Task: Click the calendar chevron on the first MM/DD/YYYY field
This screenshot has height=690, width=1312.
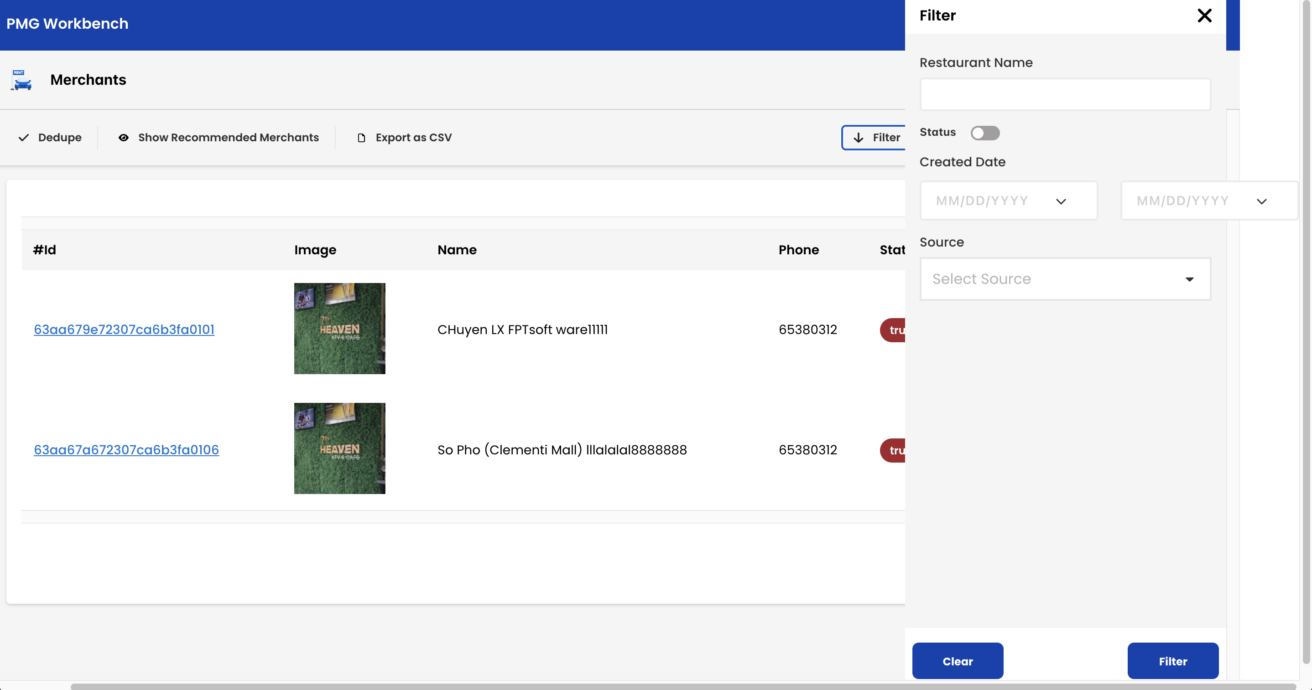Action: pyautogui.click(x=1062, y=201)
